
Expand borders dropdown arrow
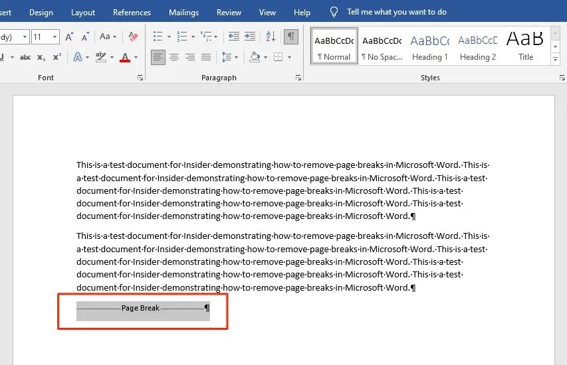pos(289,57)
